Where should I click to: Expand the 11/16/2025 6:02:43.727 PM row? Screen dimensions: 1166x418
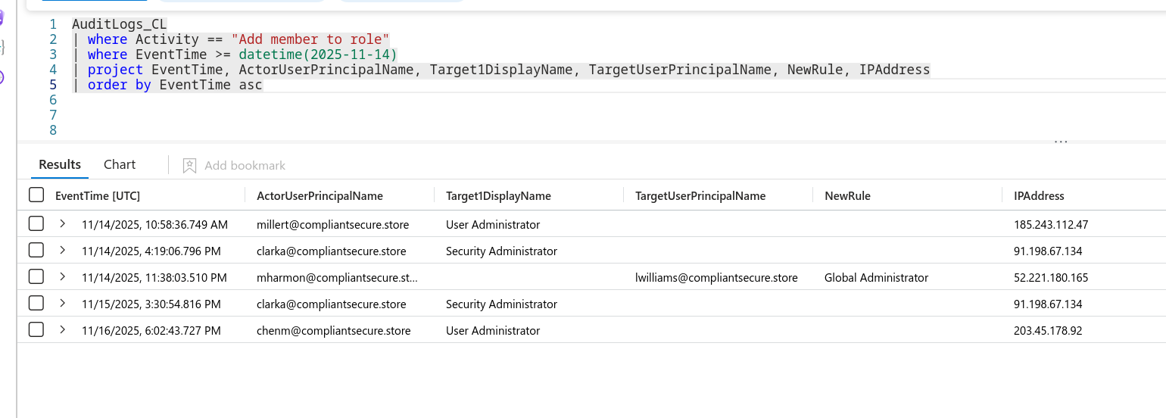(63, 330)
